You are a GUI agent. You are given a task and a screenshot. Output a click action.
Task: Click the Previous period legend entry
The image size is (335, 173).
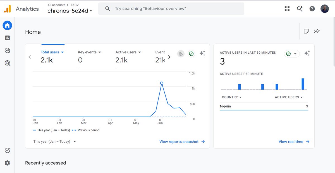(x=85, y=130)
